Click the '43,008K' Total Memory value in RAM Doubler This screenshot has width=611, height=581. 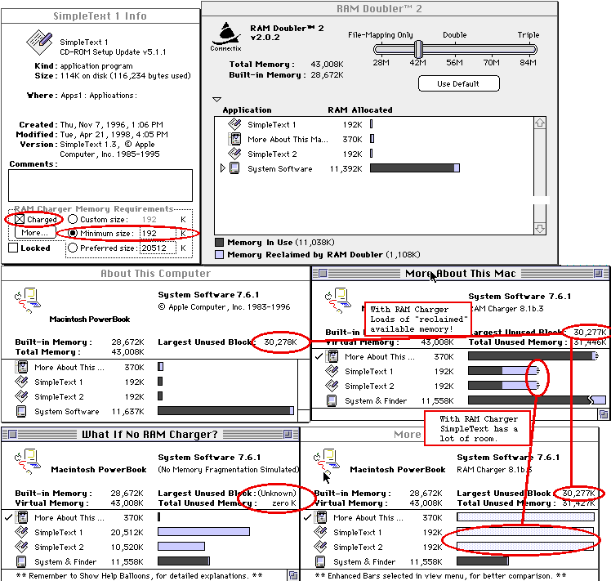click(327, 64)
